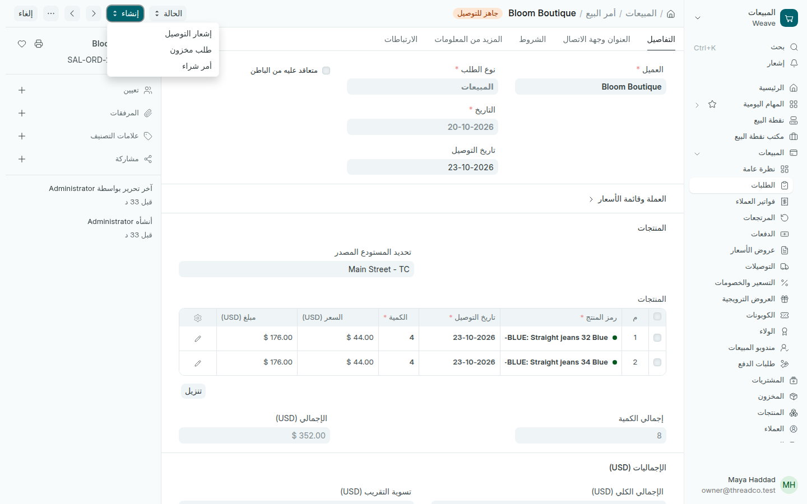Favorite المهام اليومية with the star icon
The height and width of the screenshot is (504, 807).
(712, 104)
